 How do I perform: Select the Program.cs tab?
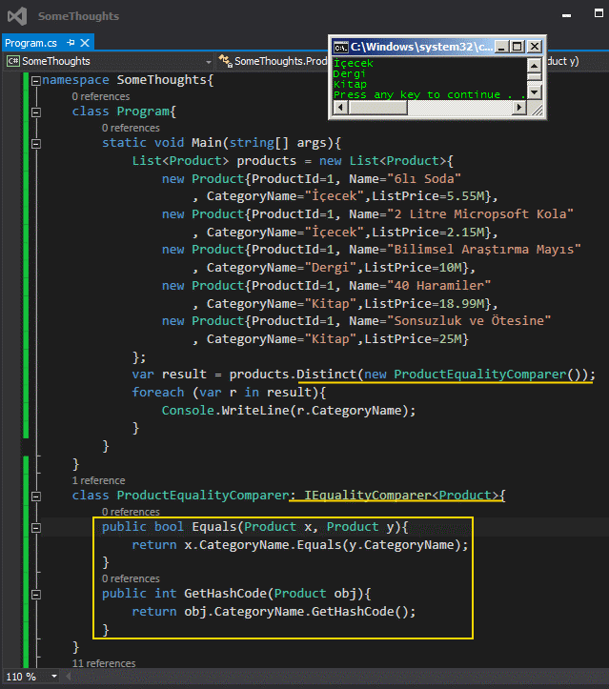point(31,43)
